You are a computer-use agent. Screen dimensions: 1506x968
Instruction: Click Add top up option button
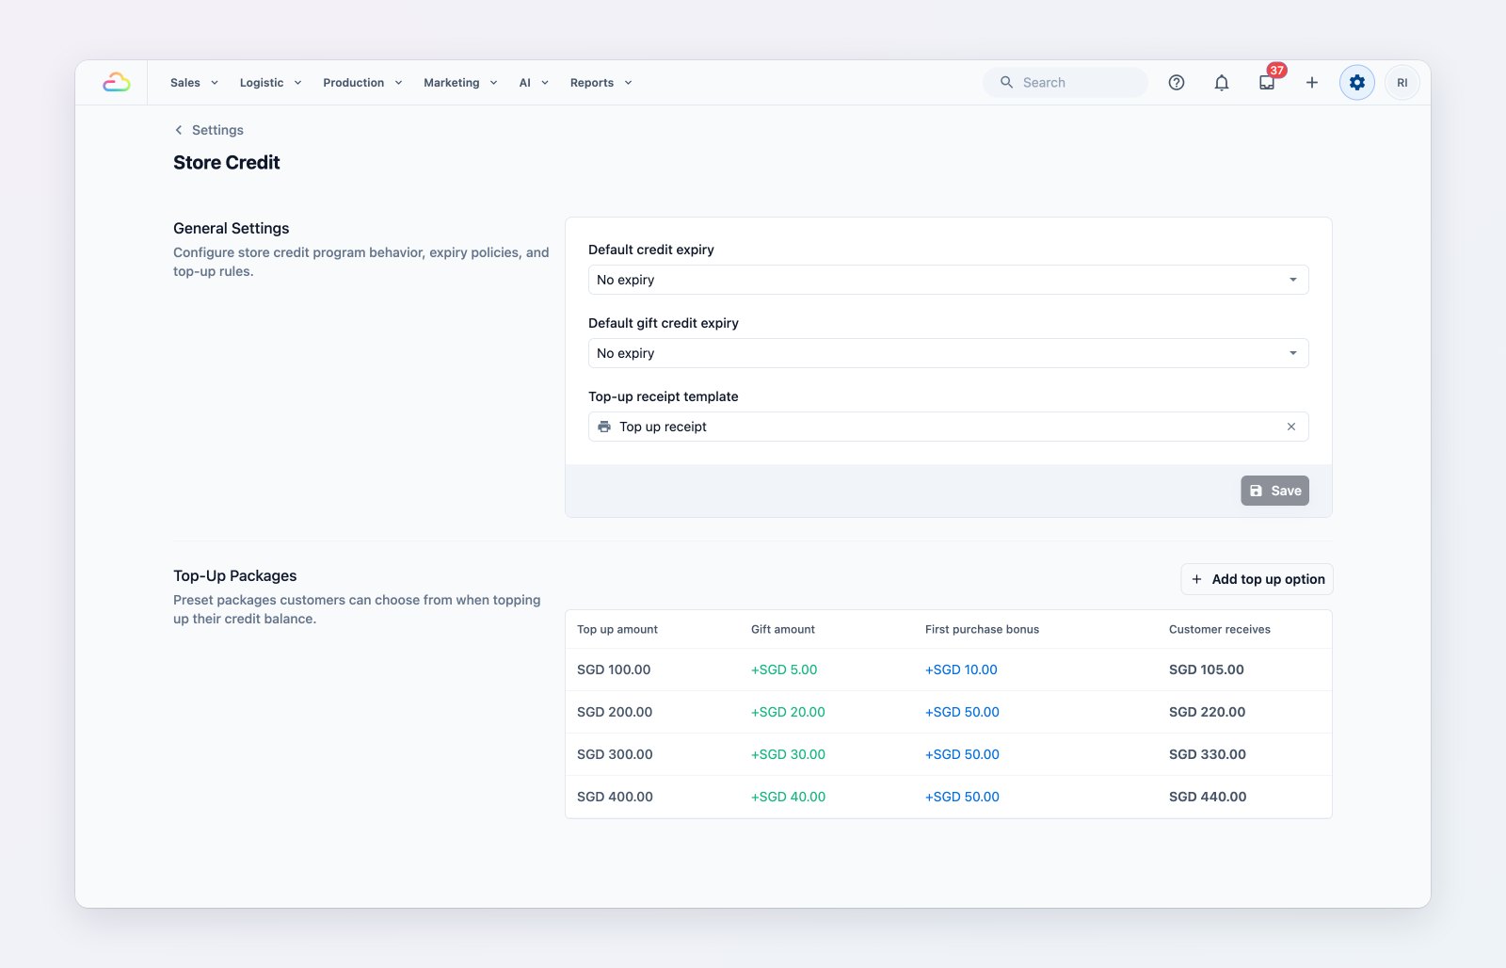(x=1257, y=579)
